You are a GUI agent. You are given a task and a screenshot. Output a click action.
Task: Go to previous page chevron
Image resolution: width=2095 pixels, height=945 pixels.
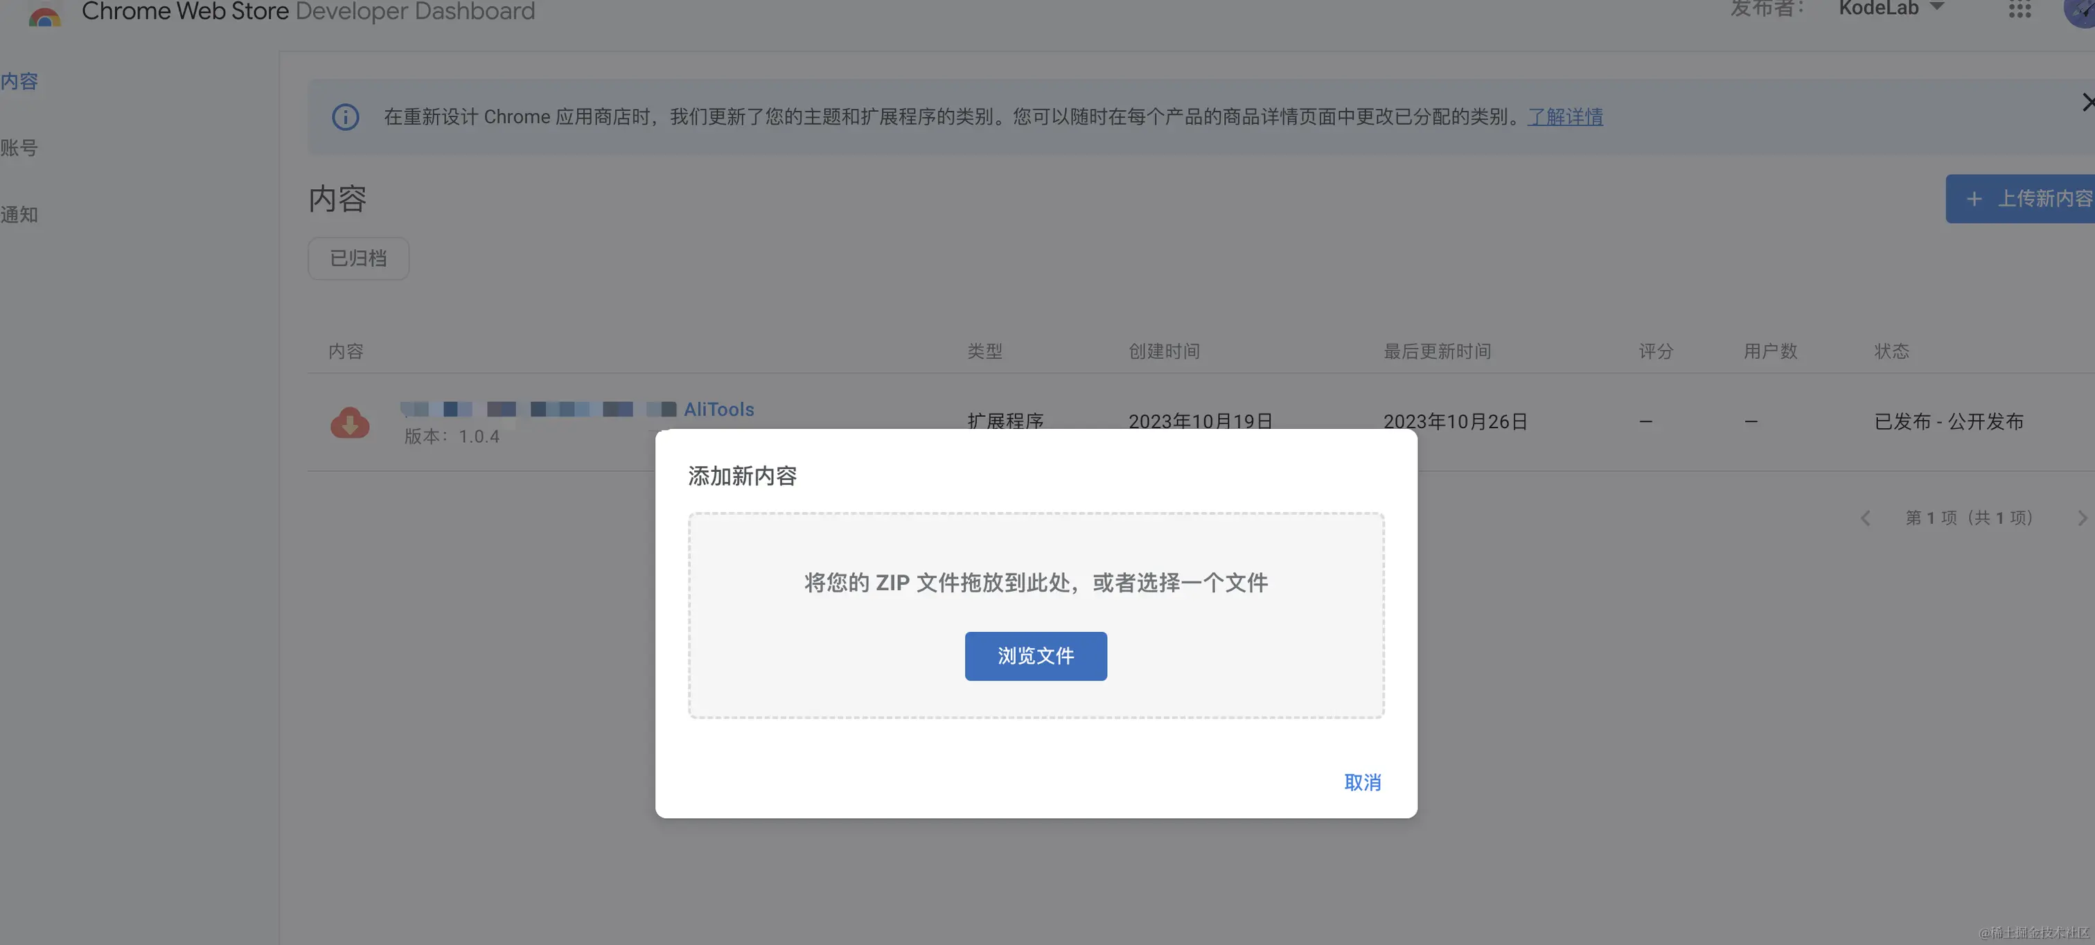pos(1866,518)
